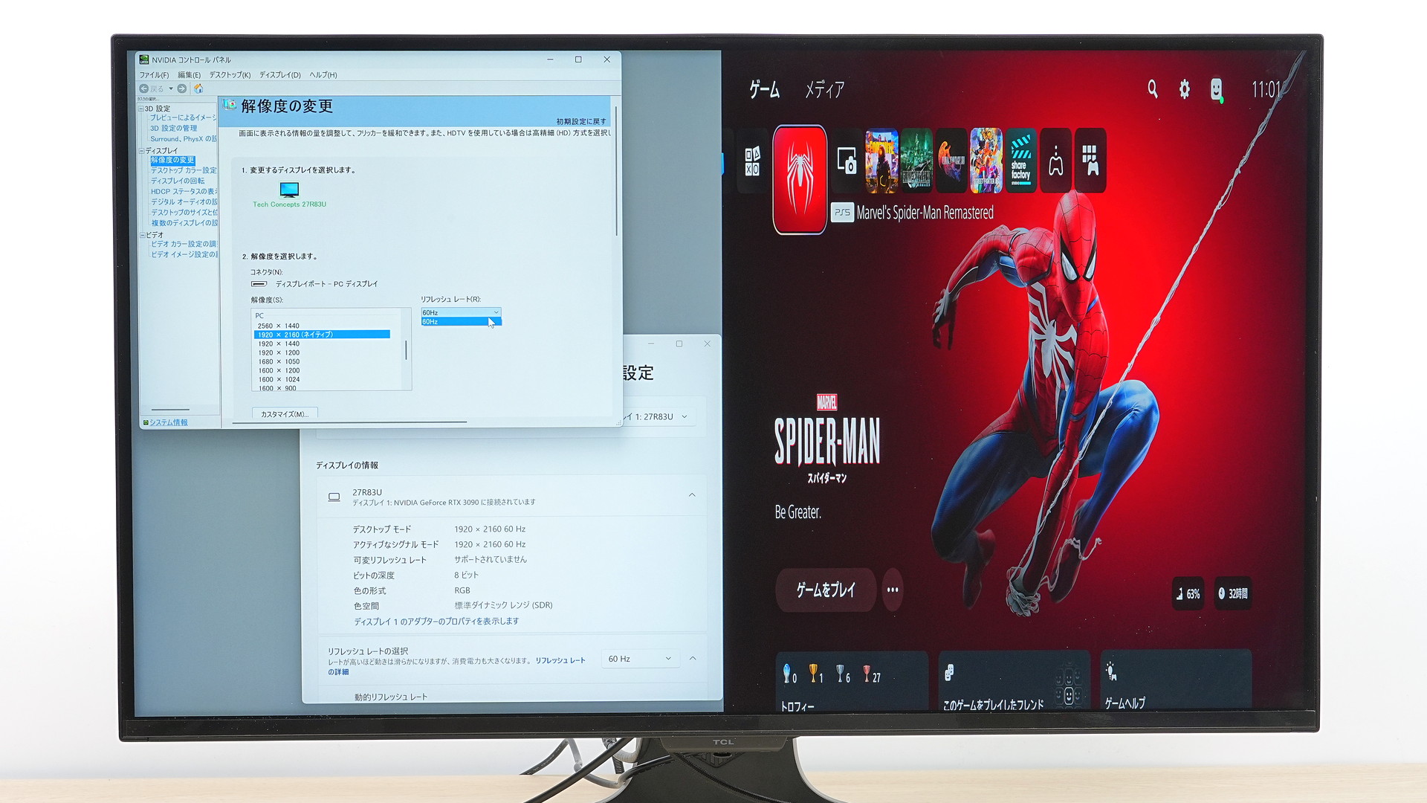Open the PS5 media gallery icon

coord(847,161)
